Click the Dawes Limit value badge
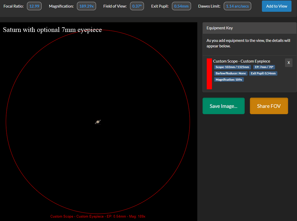 [x=237, y=6]
